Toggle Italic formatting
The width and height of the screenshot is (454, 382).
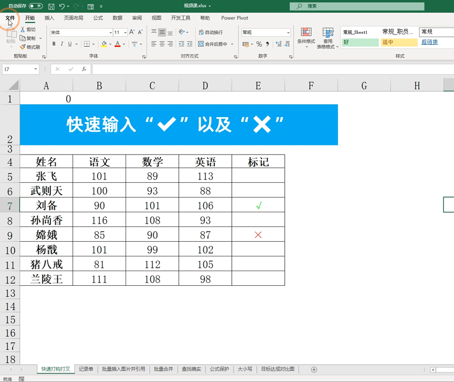61,44
